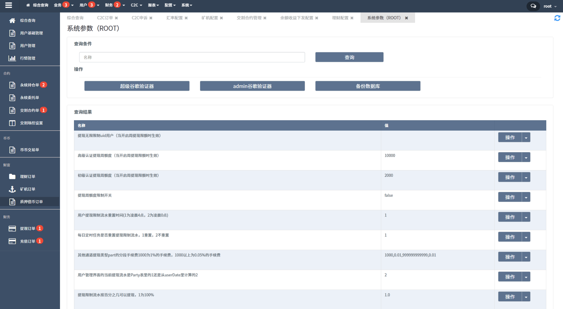Viewport: 563px width, 309px height.
Task: Close the C2C申诉 tab
Action: click(x=151, y=18)
